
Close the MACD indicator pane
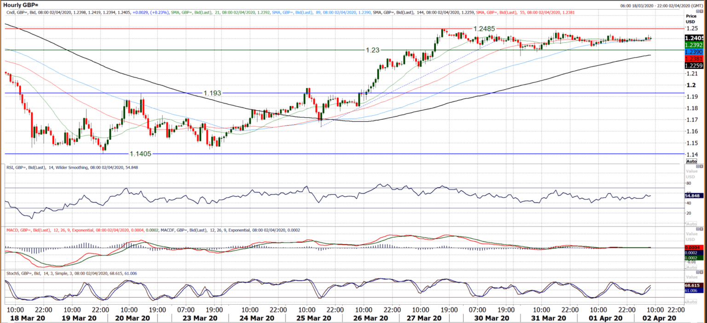(702, 228)
